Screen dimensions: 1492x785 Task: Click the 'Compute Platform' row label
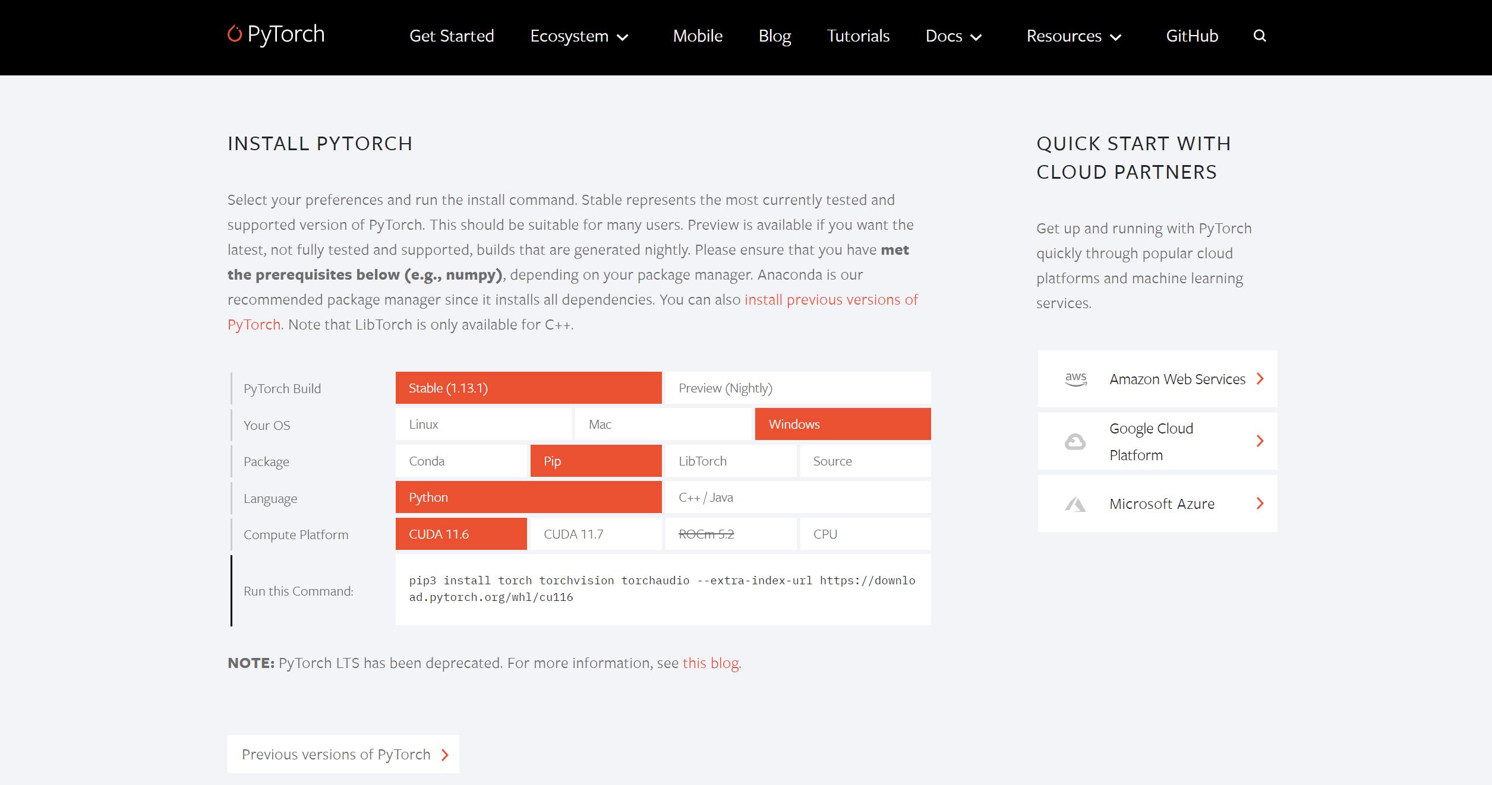296,535
